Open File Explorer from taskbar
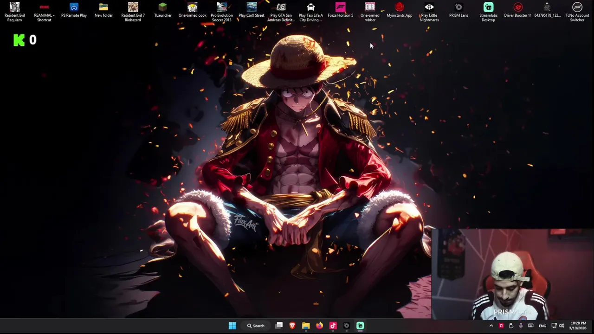 click(306, 326)
